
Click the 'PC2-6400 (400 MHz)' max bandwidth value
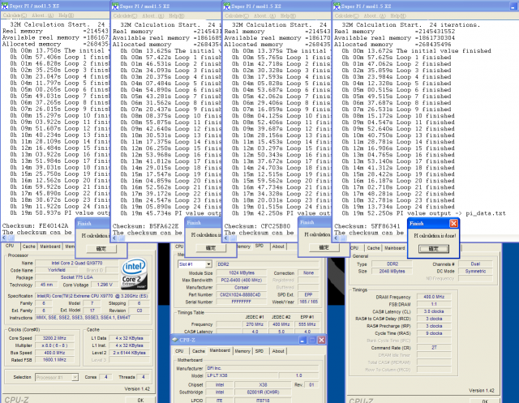coord(242,280)
